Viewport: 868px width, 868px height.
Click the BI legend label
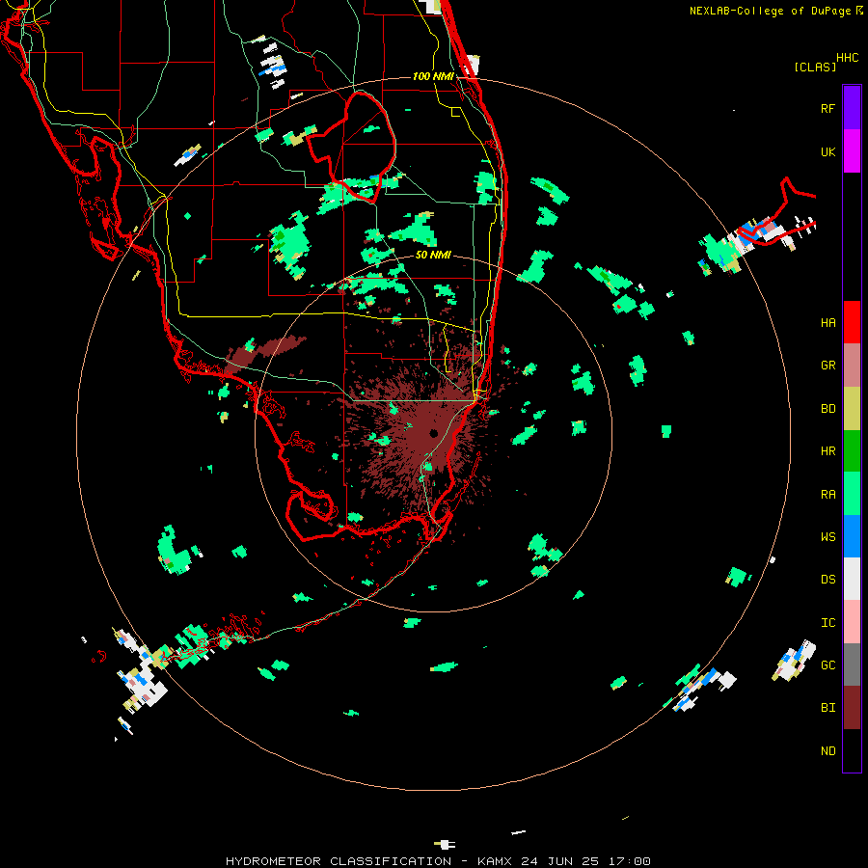pos(827,708)
